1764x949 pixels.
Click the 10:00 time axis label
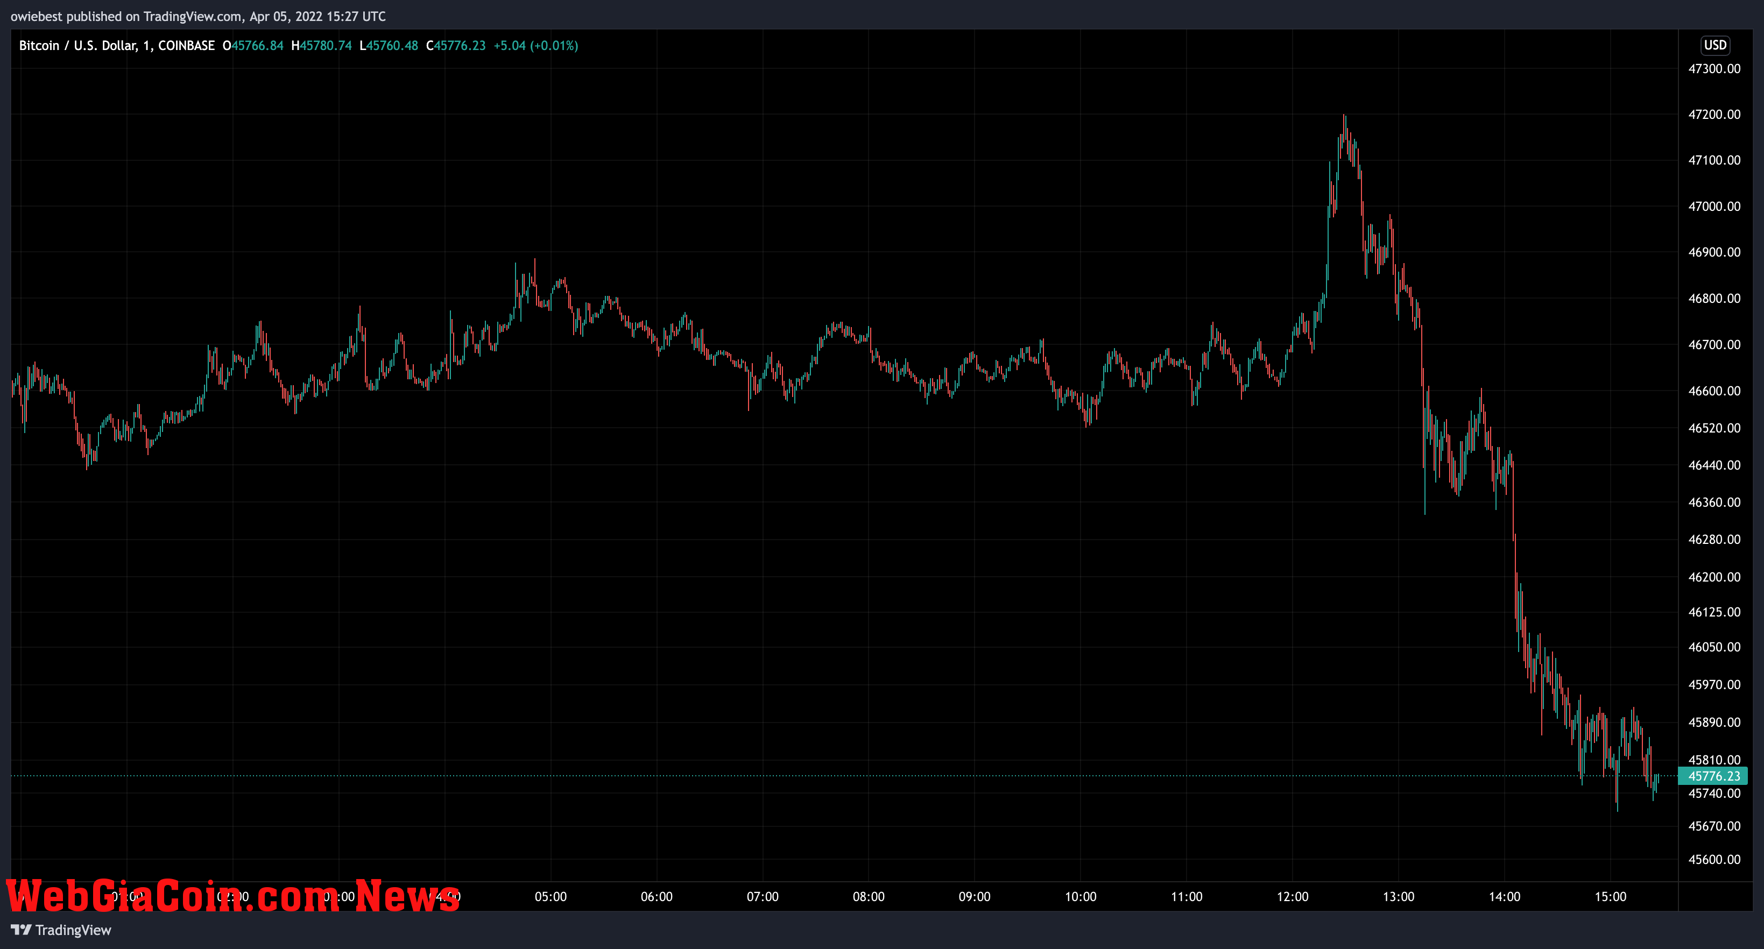(1081, 897)
